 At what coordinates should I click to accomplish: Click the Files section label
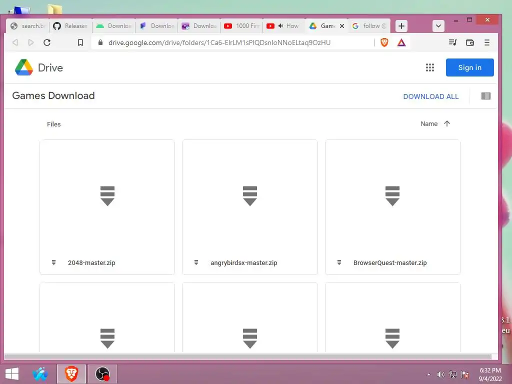(x=54, y=124)
